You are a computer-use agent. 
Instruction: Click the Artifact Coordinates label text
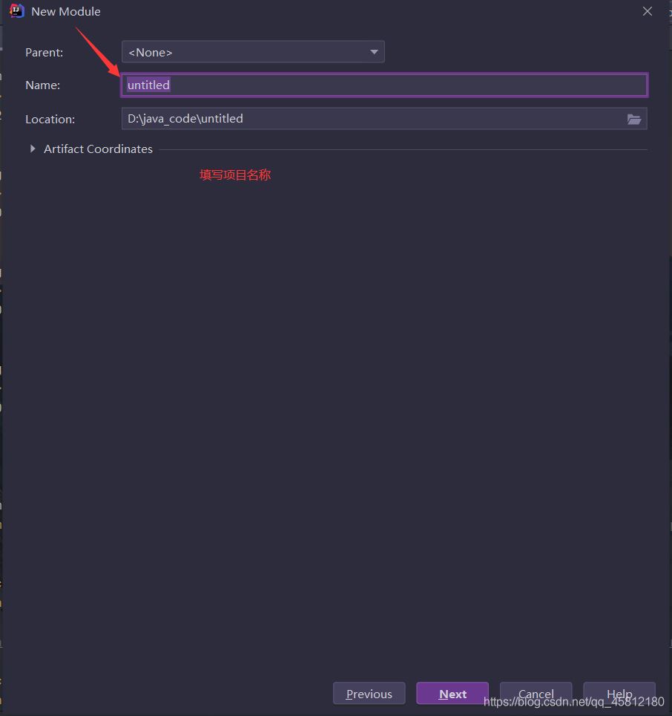pos(98,149)
